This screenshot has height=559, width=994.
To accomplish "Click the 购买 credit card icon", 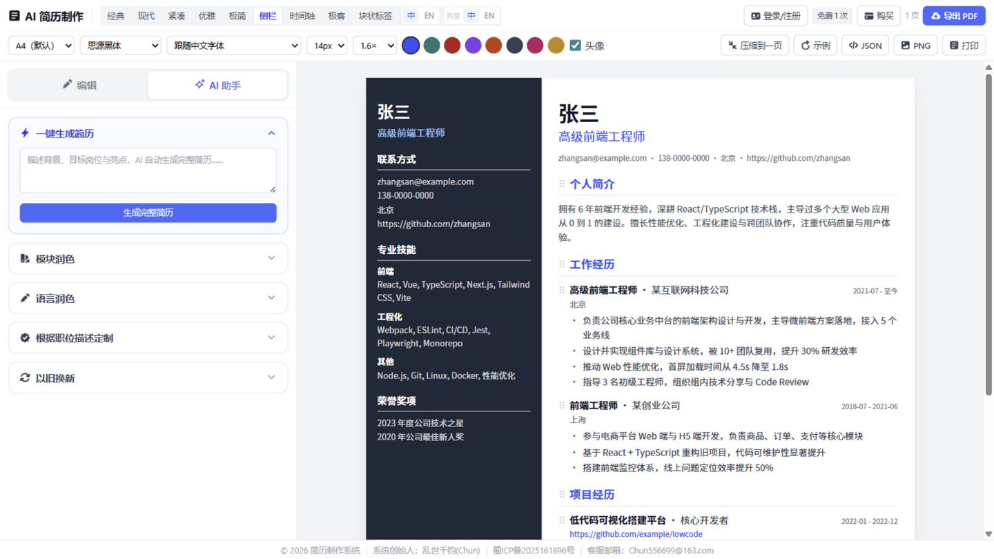I will [x=869, y=16].
